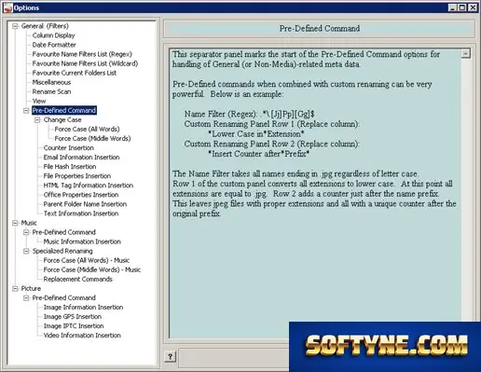This screenshot has width=481, height=372.
Task: Collapse the Specialized Renaming node
Action: (26, 251)
